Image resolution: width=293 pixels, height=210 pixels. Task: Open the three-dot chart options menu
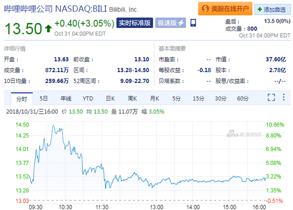(284, 97)
